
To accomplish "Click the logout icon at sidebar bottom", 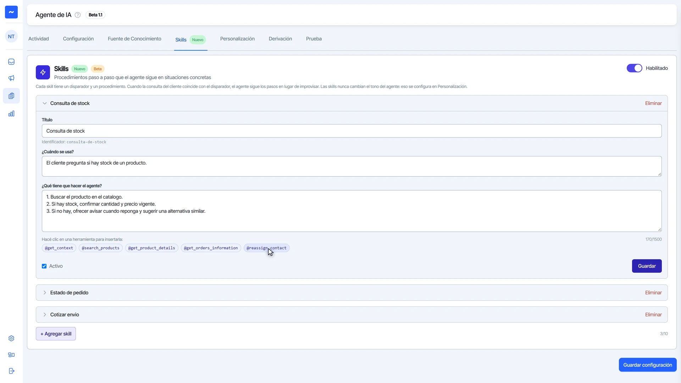I will click(11, 371).
